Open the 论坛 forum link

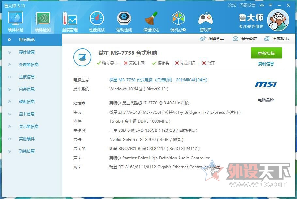(x=232, y=5)
